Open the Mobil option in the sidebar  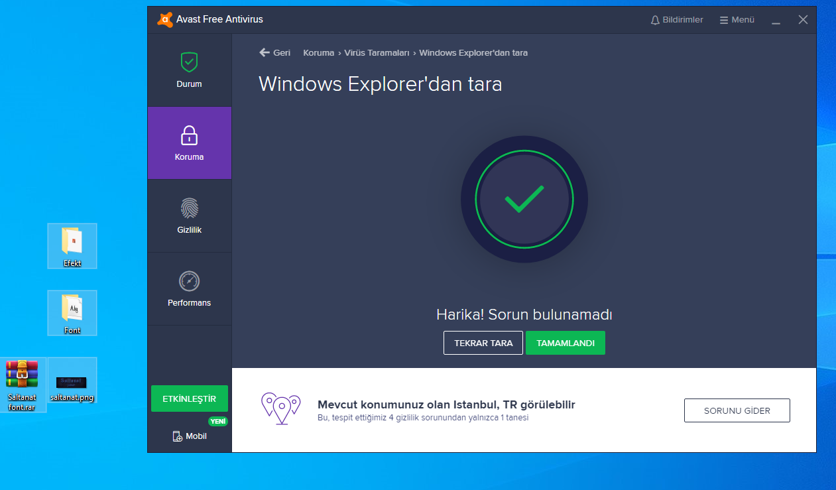pos(190,436)
